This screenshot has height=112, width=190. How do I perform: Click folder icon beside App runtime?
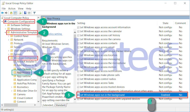pos(15,76)
